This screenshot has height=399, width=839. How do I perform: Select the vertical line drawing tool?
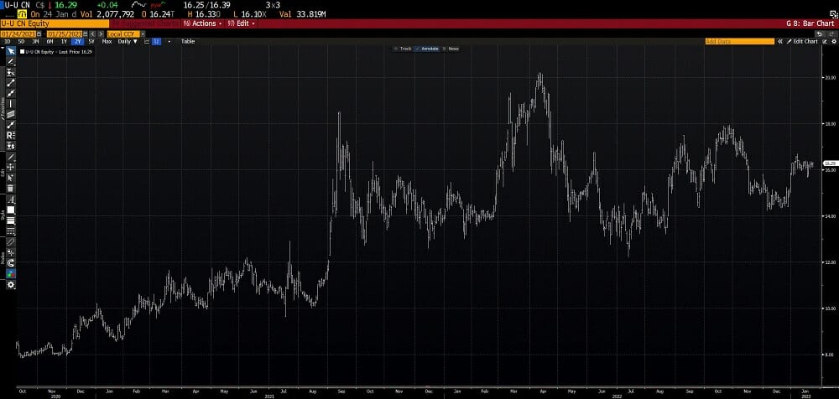11,103
